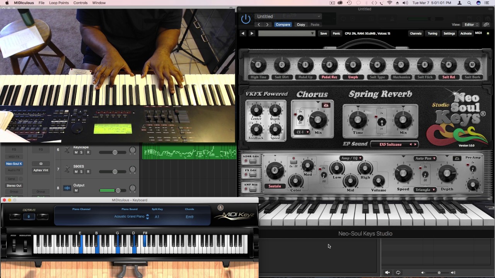Solo the S90ES track
This screenshot has height=278, width=495.
[81, 171]
